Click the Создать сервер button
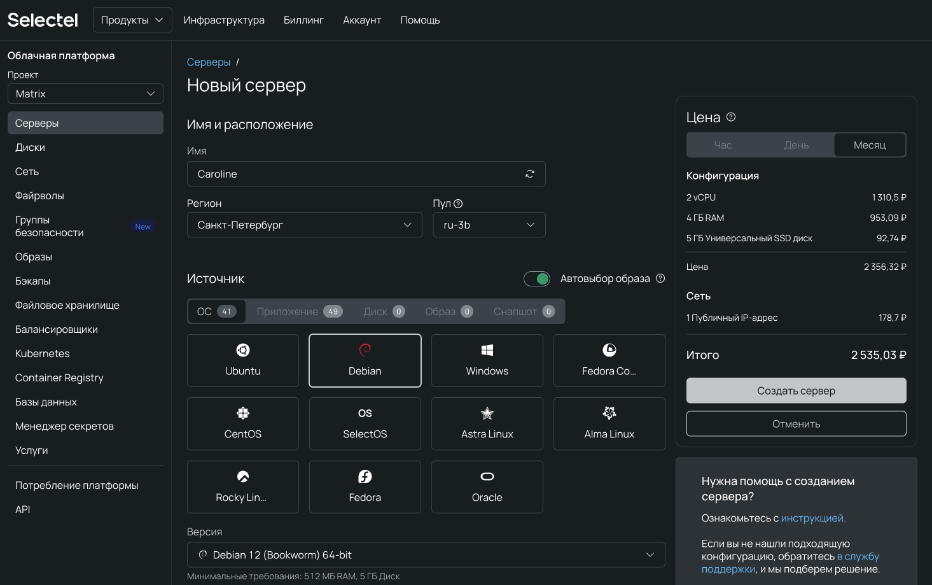Image resolution: width=932 pixels, height=585 pixels. coord(796,391)
